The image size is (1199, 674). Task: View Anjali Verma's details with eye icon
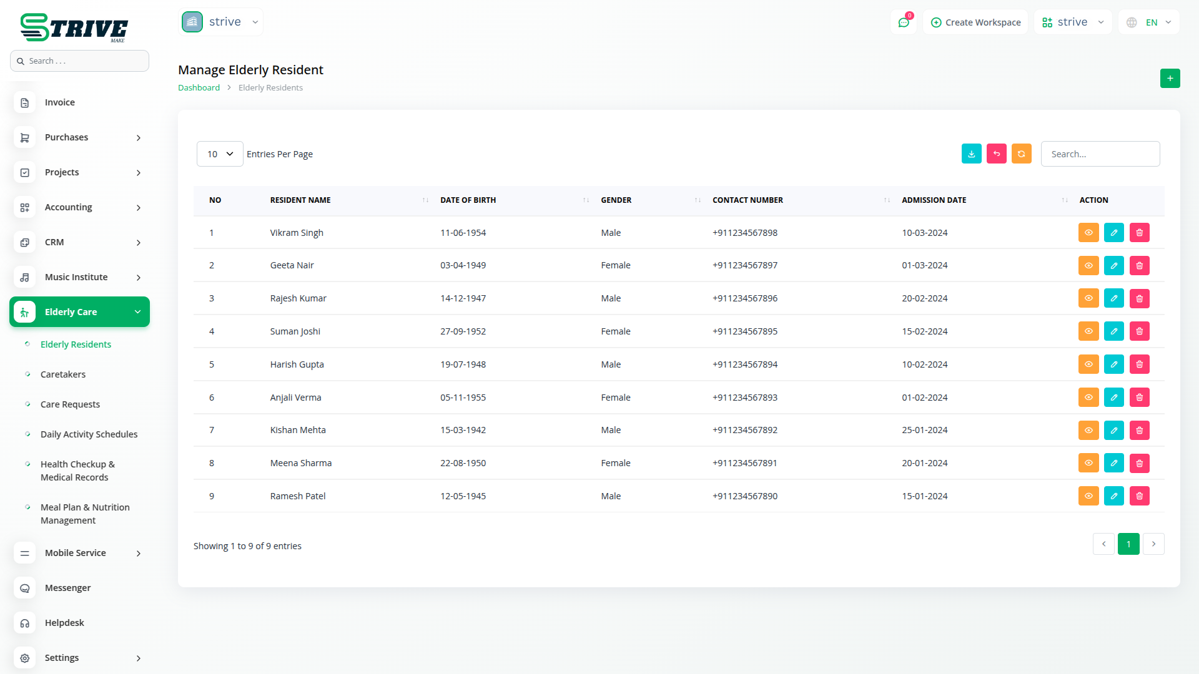point(1088,398)
